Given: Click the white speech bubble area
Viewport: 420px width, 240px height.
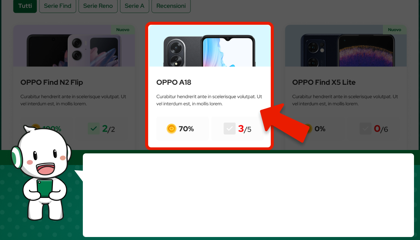Looking at the screenshot, I should [x=248, y=195].
